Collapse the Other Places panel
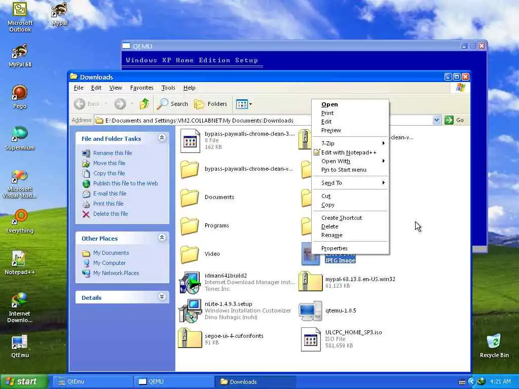519x389 pixels. 162,238
